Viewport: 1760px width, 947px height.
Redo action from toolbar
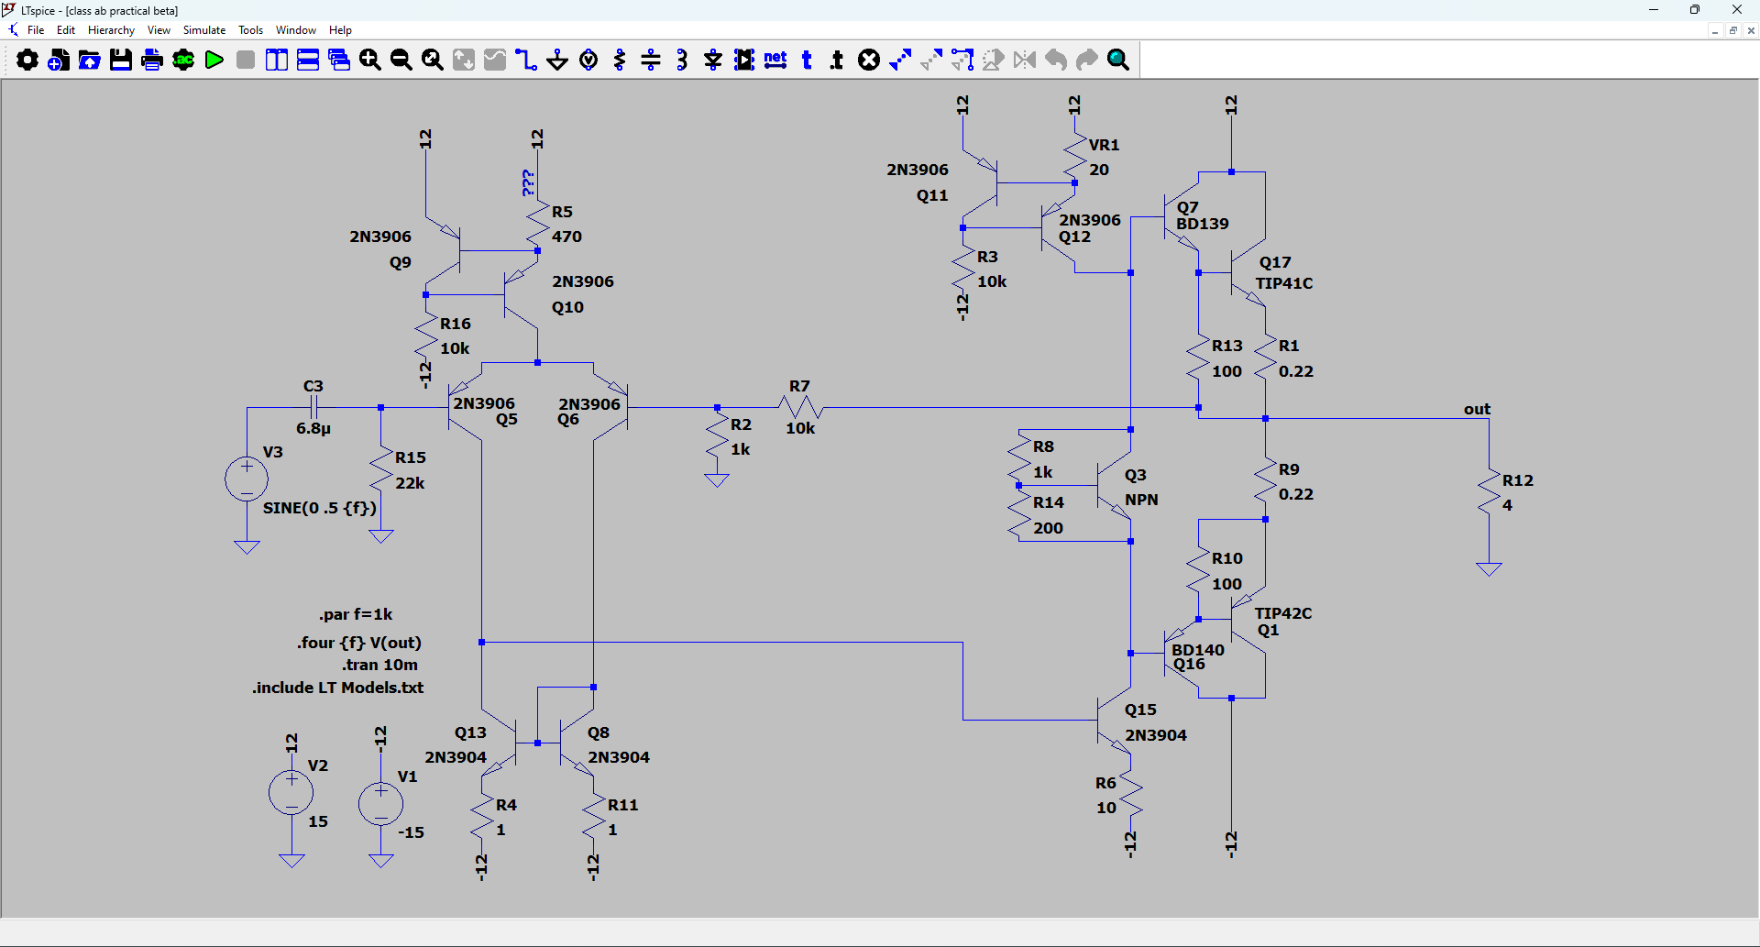click(1087, 61)
